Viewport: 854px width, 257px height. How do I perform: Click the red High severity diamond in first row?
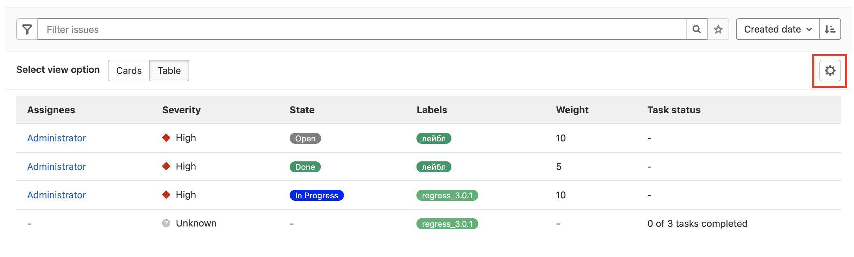pyautogui.click(x=166, y=138)
